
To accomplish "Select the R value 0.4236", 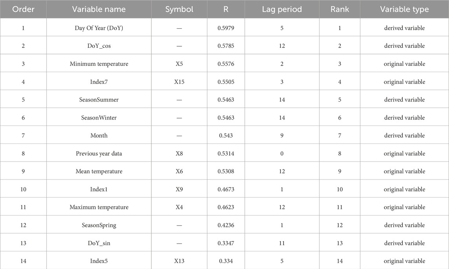I will pos(226,225).
